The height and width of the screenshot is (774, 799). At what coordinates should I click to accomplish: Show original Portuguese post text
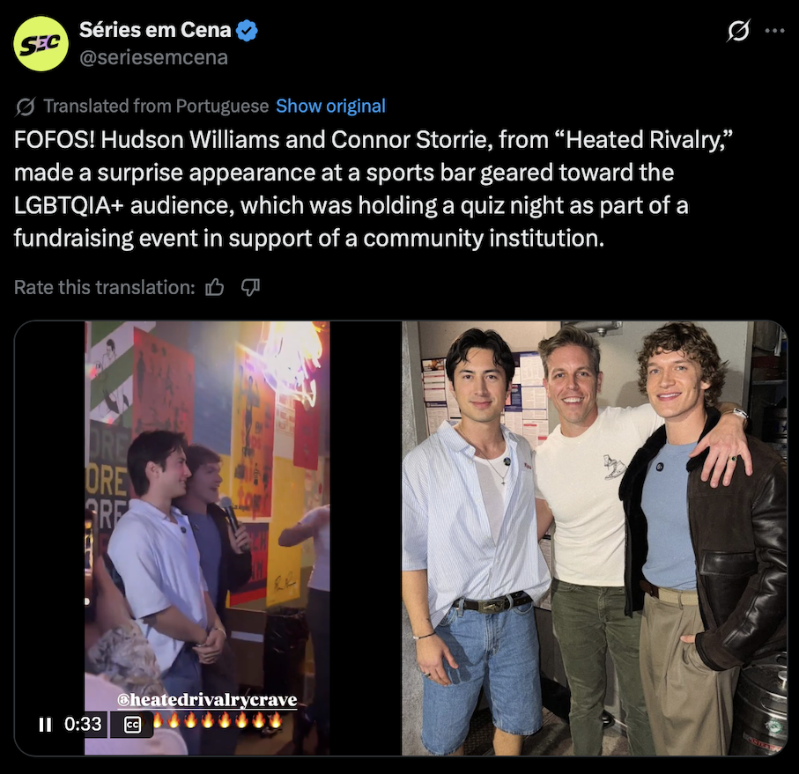[330, 106]
